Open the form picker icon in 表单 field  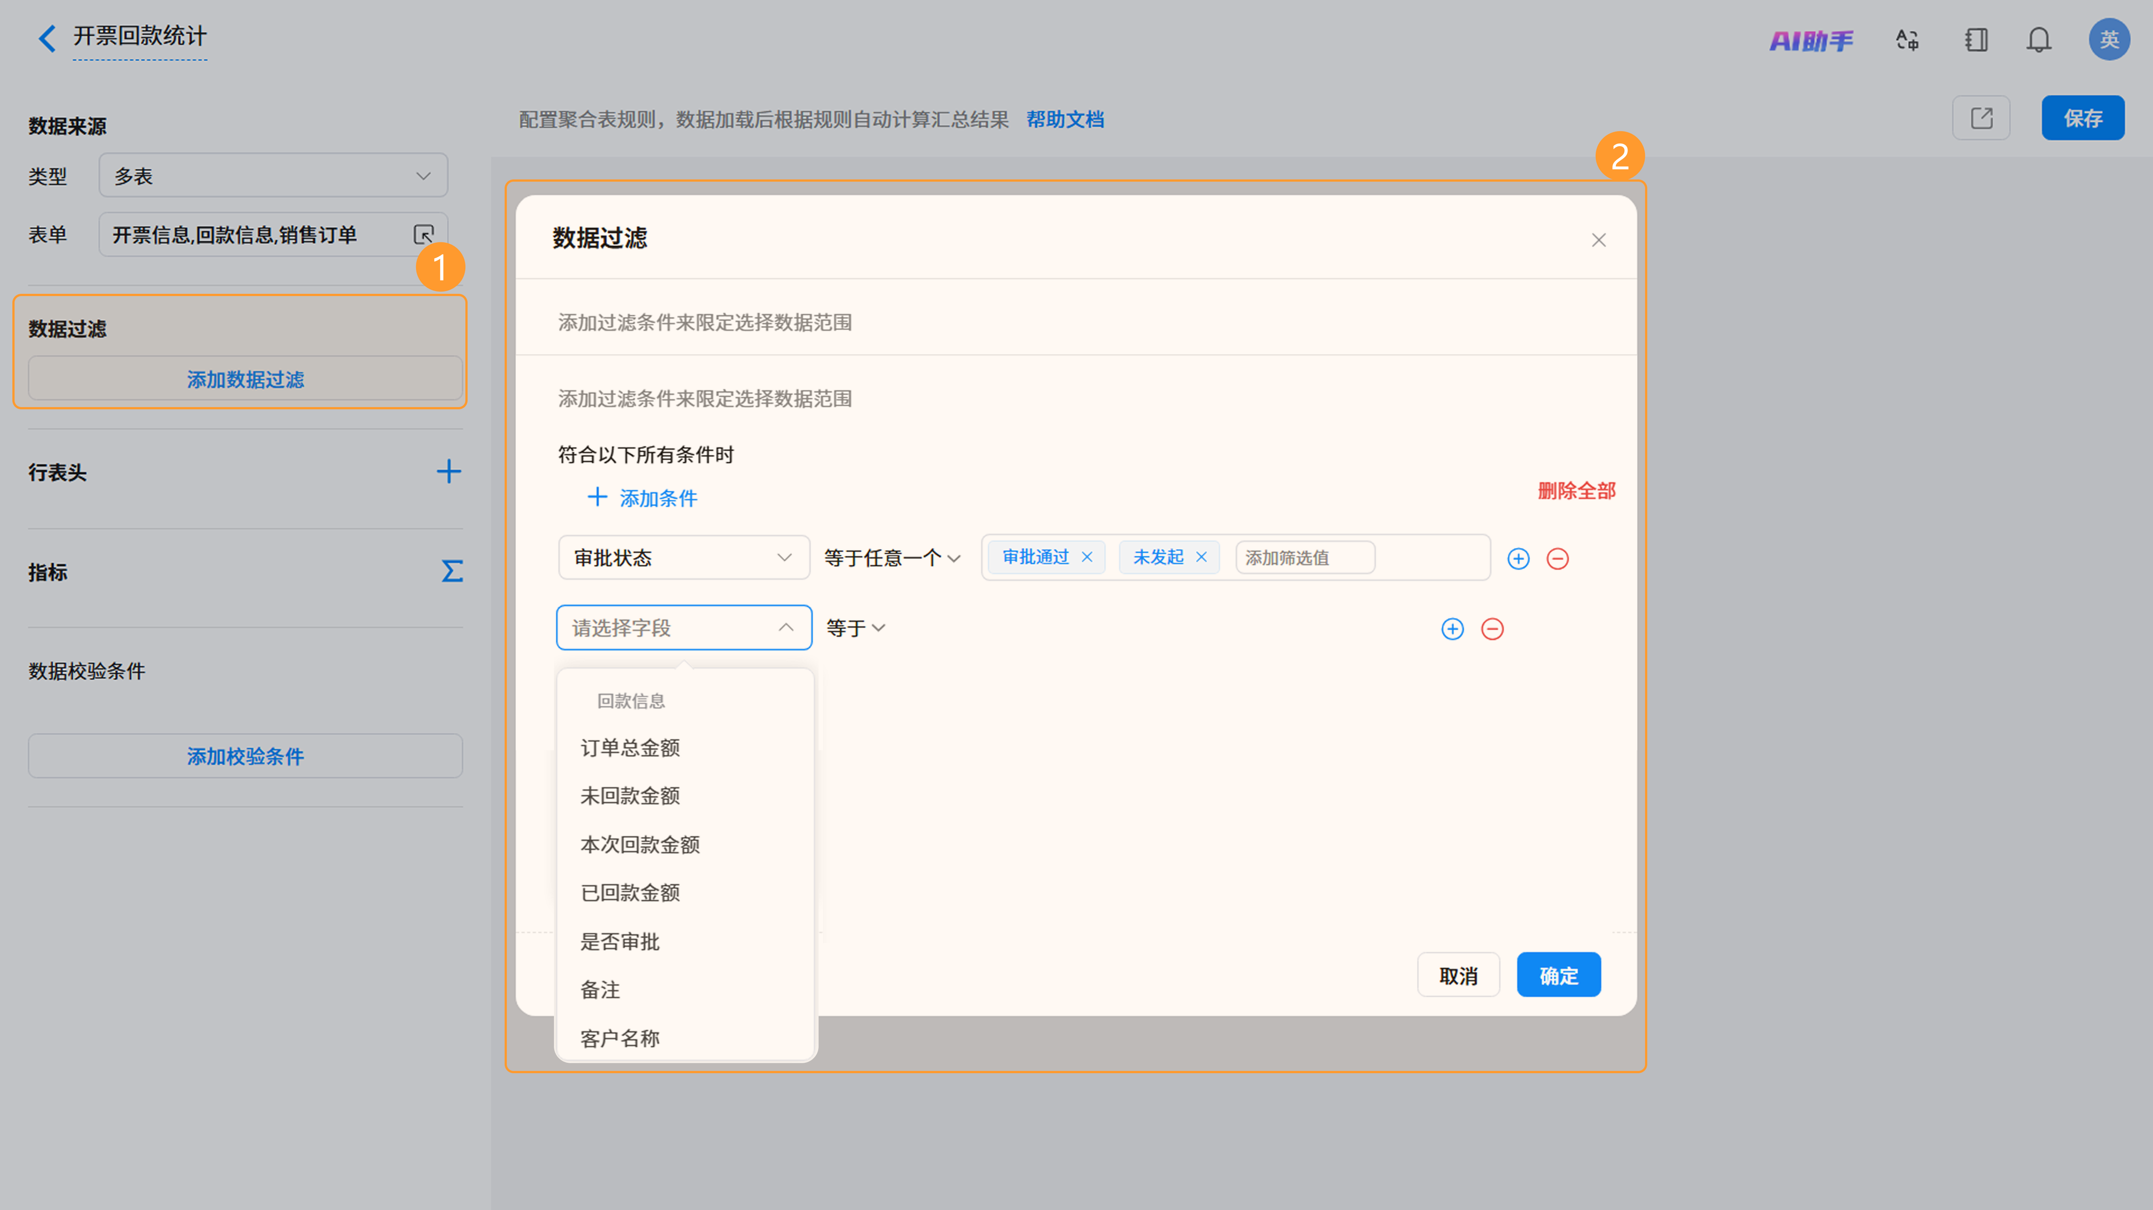coord(424,235)
